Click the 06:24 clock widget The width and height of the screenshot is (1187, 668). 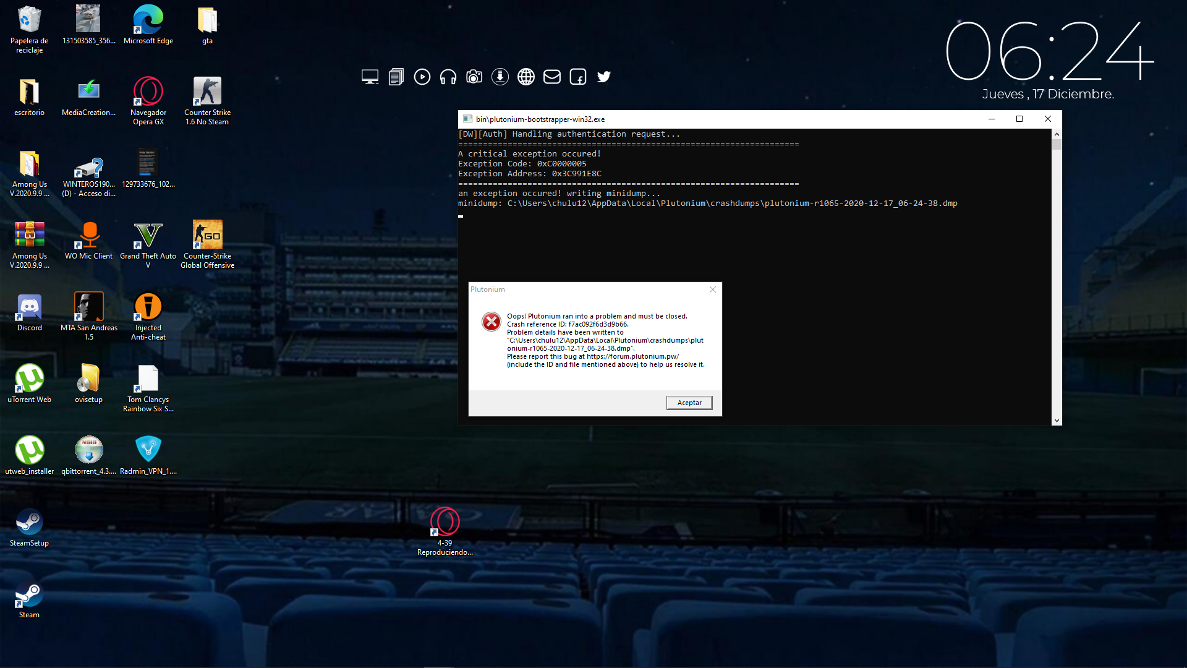click(1050, 51)
